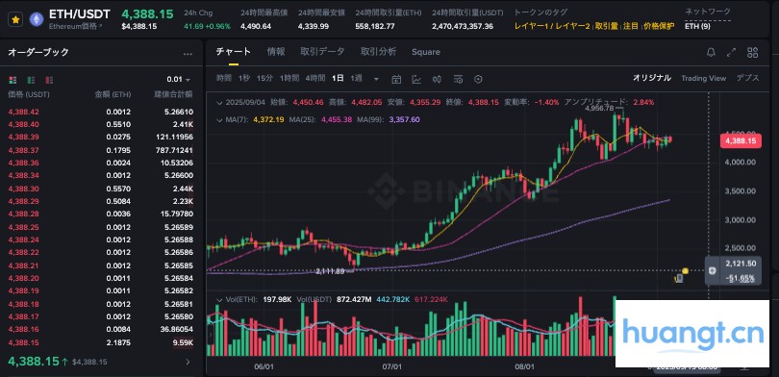Screen dimensions: 779x377
Task: Collapse the Vol(ETH) indicator row
Action: coord(220,299)
